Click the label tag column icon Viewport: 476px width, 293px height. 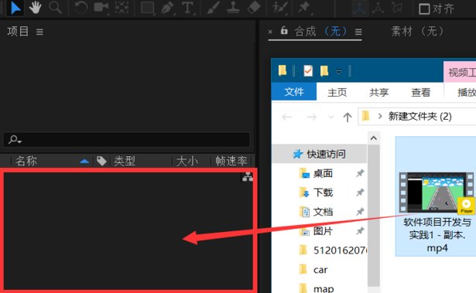click(x=101, y=161)
